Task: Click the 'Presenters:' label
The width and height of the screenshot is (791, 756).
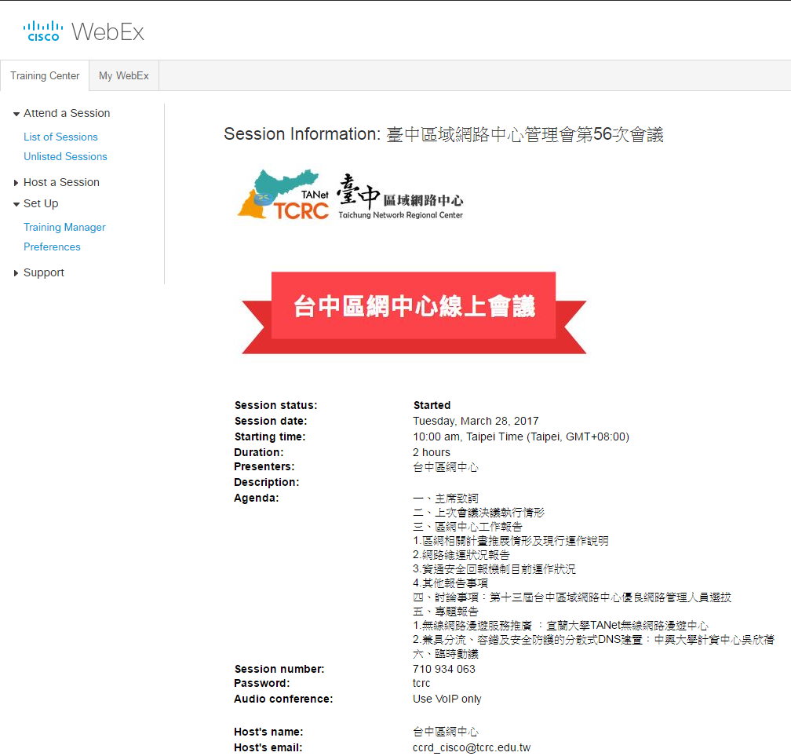Action: click(x=264, y=466)
